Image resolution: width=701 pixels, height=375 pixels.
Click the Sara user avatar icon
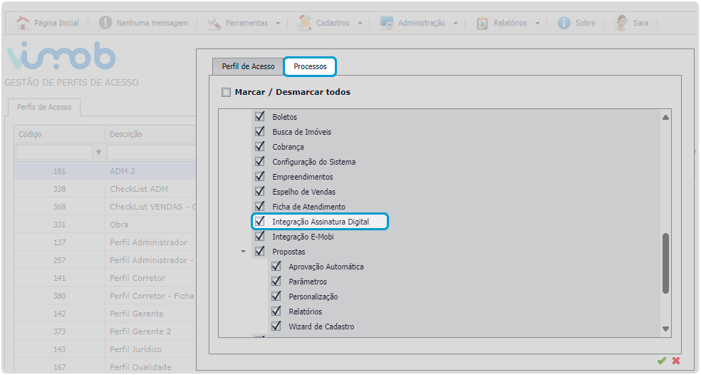pyautogui.click(x=621, y=22)
